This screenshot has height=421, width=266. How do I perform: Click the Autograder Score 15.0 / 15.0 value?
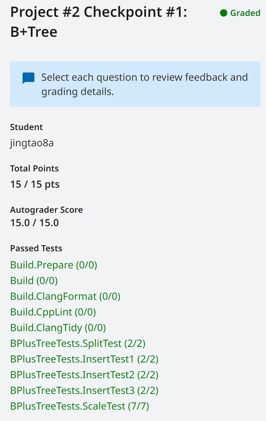click(34, 223)
